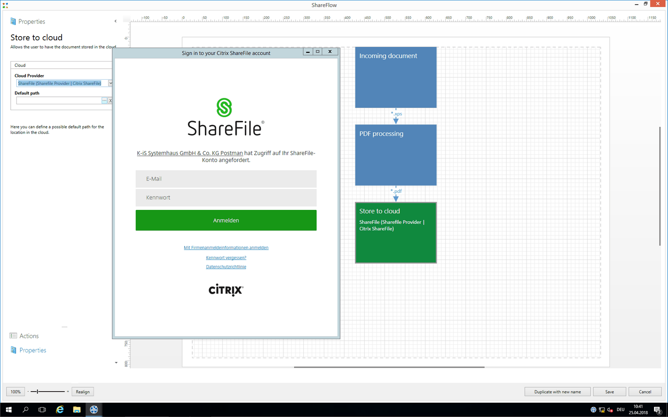Expand sidebar overflow down arrow
668x417 pixels.
click(x=116, y=363)
